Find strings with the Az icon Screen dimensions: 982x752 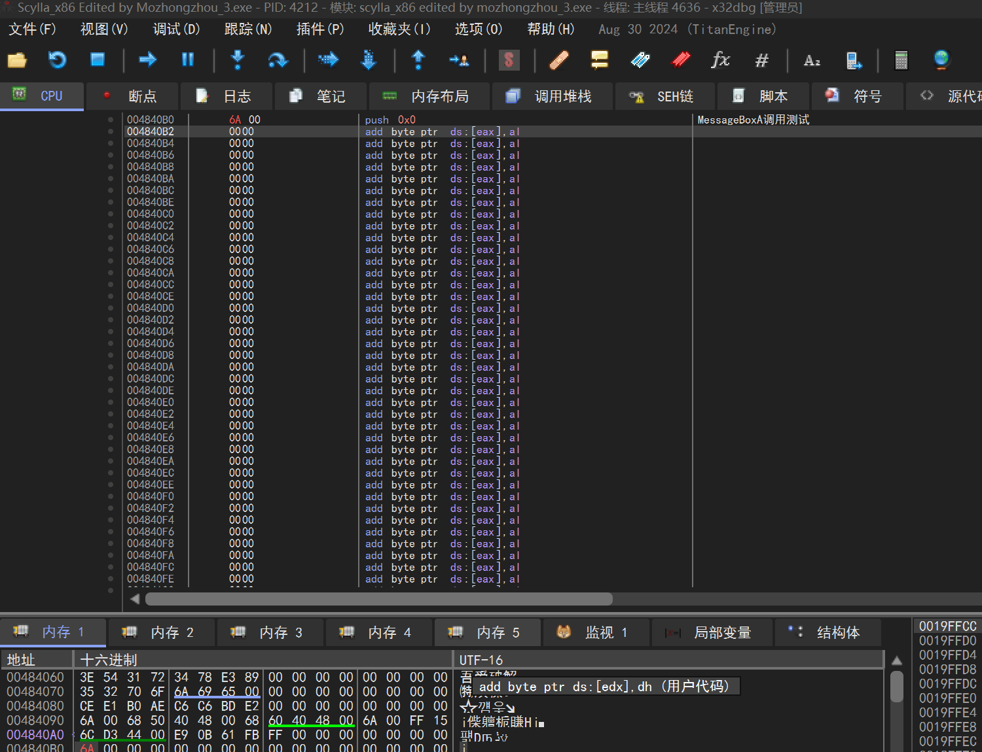[x=812, y=60]
